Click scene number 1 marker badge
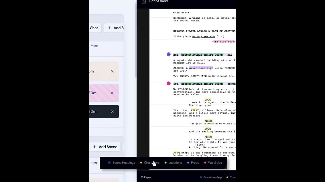 pyautogui.click(x=169, y=54)
